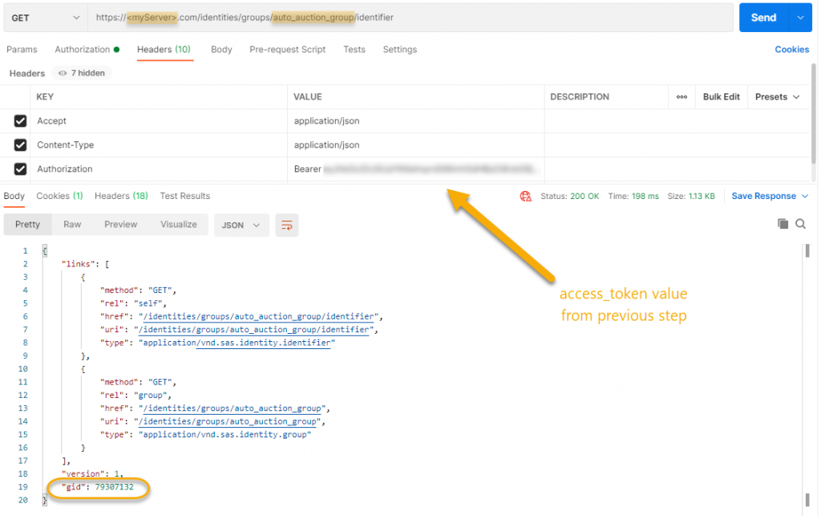Click the Content-Type value application/json

[327, 145]
